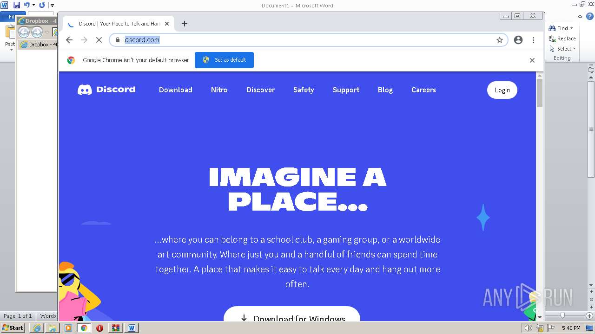Click the Discord Login button
595x334 pixels.
pyautogui.click(x=502, y=90)
